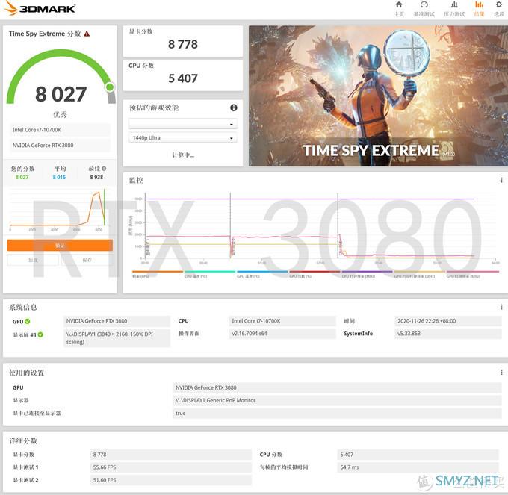Open the empty game selection dropdown

pyautogui.click(x=183, y=124)
